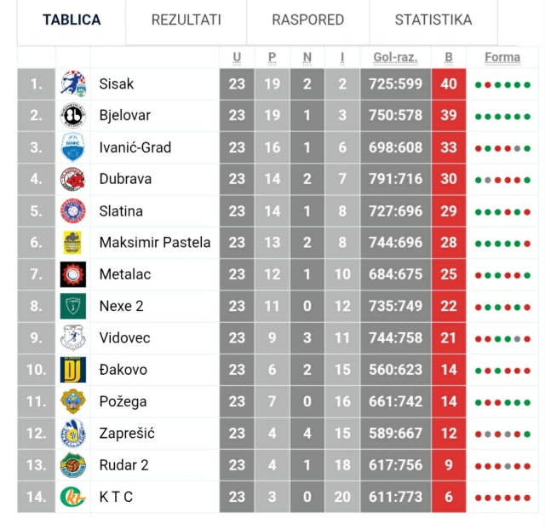Click the Zaprešić team name
The image size is (545, 530).
coord(127,433)
